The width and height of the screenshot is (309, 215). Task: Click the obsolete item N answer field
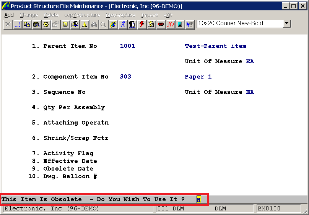click(x=198, y=200)
